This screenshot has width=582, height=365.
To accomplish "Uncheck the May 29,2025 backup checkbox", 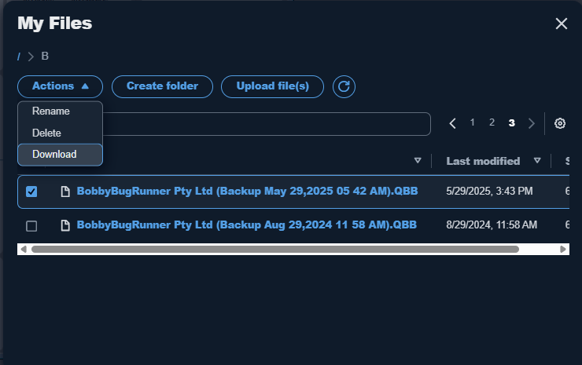I will (x=31, y=192).
